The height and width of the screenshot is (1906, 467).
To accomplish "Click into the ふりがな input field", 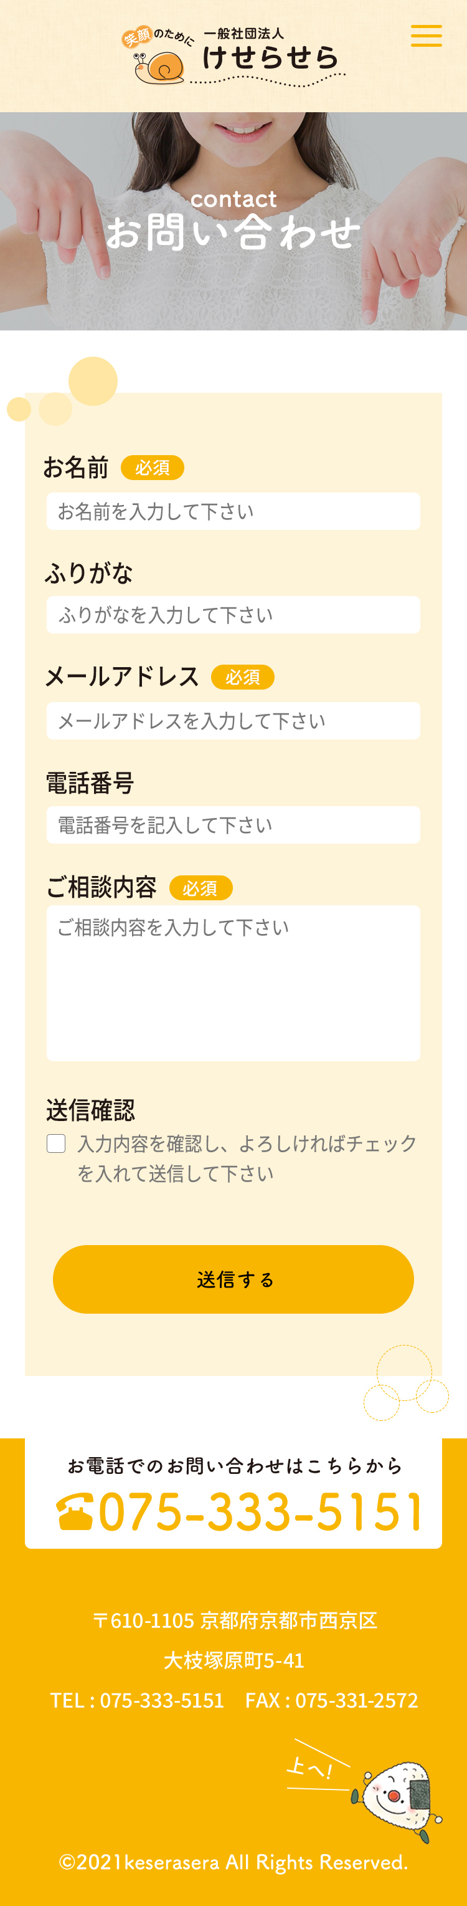I will click(x=233, y=615).
